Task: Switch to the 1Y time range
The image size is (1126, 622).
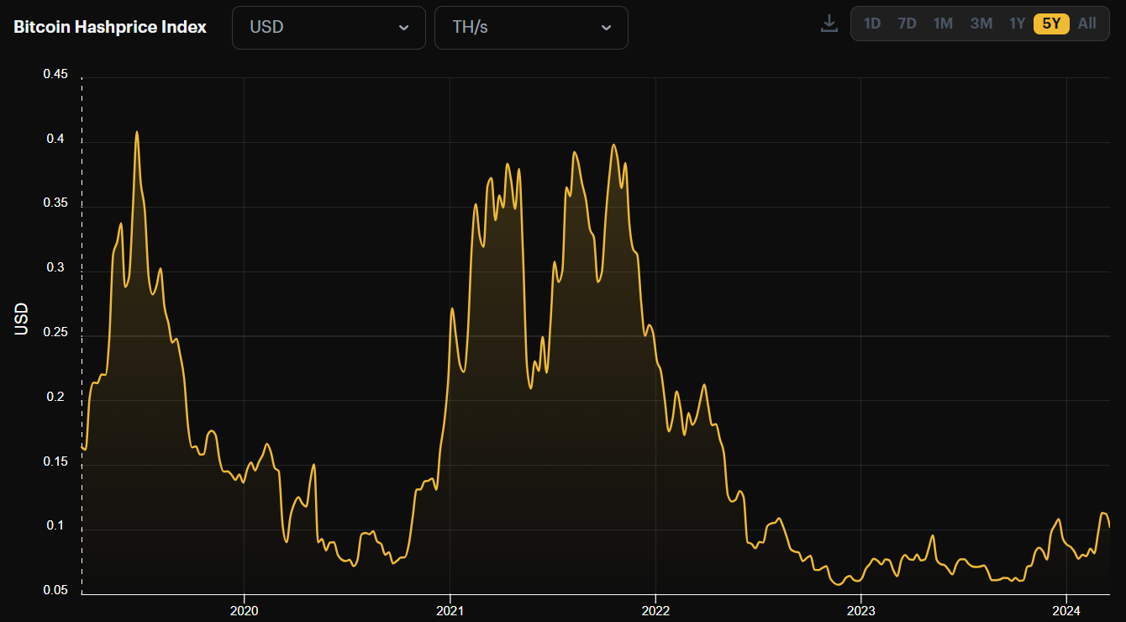Action: [x=1017, y=24]
